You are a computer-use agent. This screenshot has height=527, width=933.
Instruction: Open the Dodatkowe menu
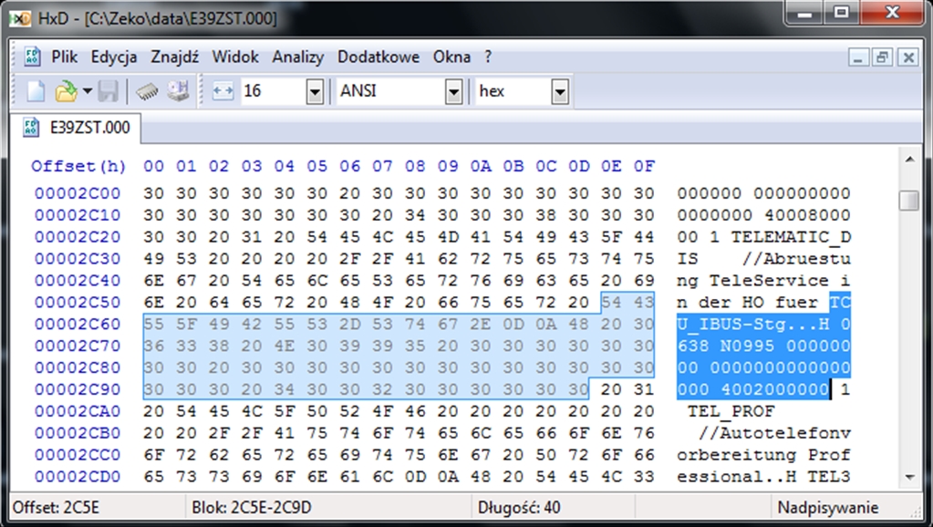click(x=378, y=57)
